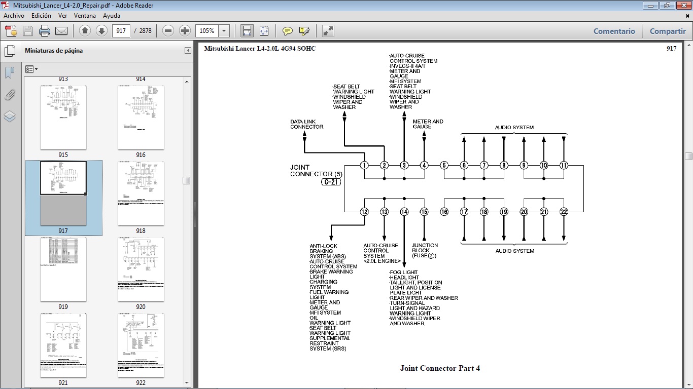Viewport: 693px width, 389px height.
Task: Email the PDF as an attachment
Action: [x=61, y=30]
